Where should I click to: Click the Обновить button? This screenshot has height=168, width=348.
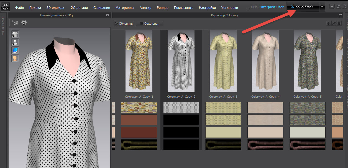[x=124, y=24]
